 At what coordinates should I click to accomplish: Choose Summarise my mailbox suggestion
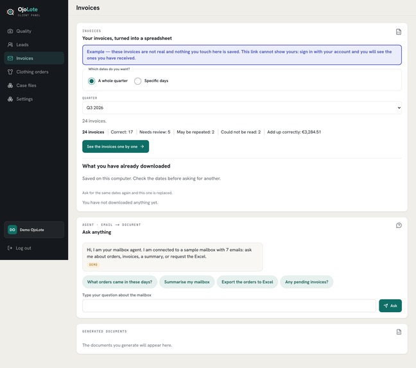pos(187,282)
